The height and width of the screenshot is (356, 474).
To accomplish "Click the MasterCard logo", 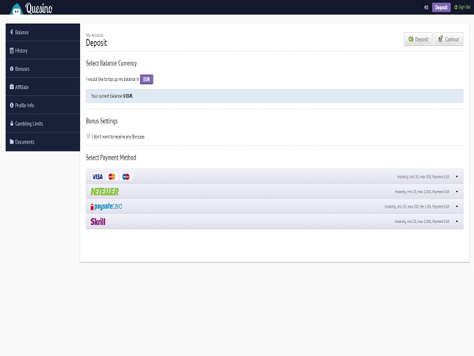I will point(112,177).
